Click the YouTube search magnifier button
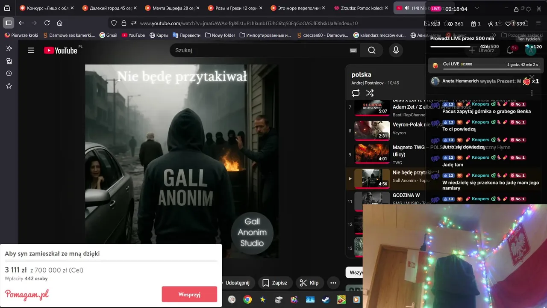This screenshot has height=308, width=547. click(372, 50)
